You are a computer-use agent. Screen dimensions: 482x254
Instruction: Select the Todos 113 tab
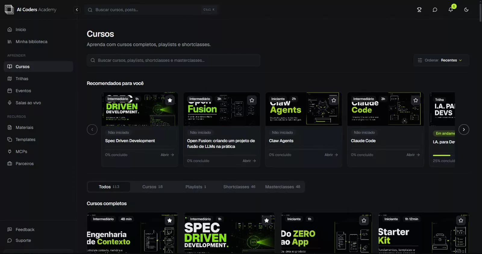(109, 187)
